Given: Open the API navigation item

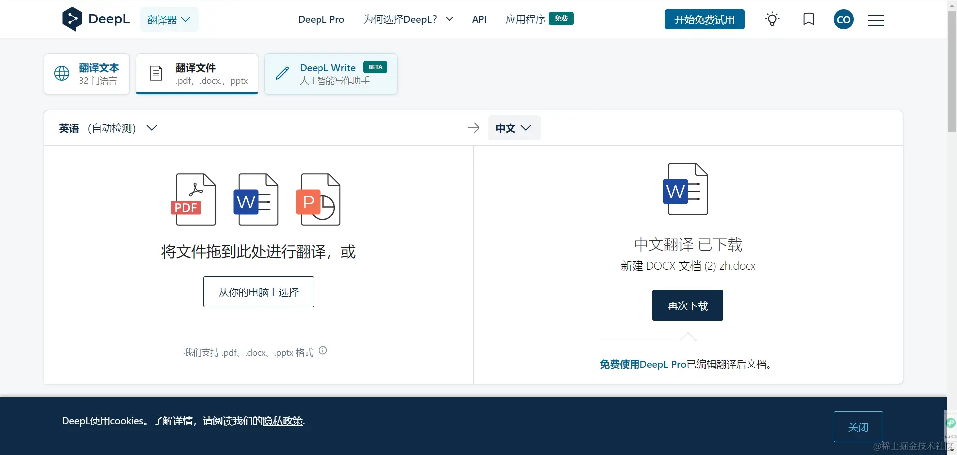Looking at the screenshot, I should [x=479, y=19].
